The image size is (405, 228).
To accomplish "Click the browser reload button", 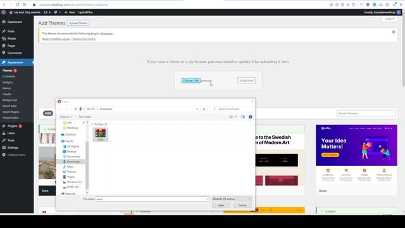I will (18, 4).
